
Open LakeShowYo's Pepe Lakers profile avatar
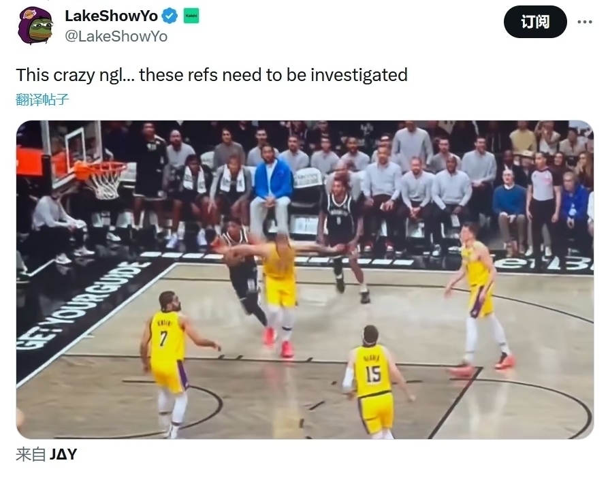[x=35, y=26]
